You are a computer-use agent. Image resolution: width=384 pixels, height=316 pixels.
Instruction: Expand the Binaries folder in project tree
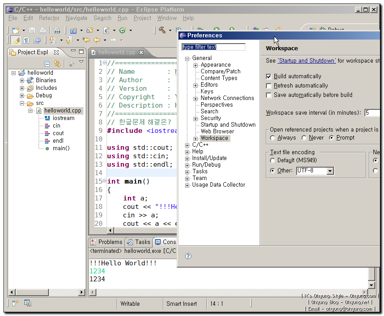pos(22,80)
